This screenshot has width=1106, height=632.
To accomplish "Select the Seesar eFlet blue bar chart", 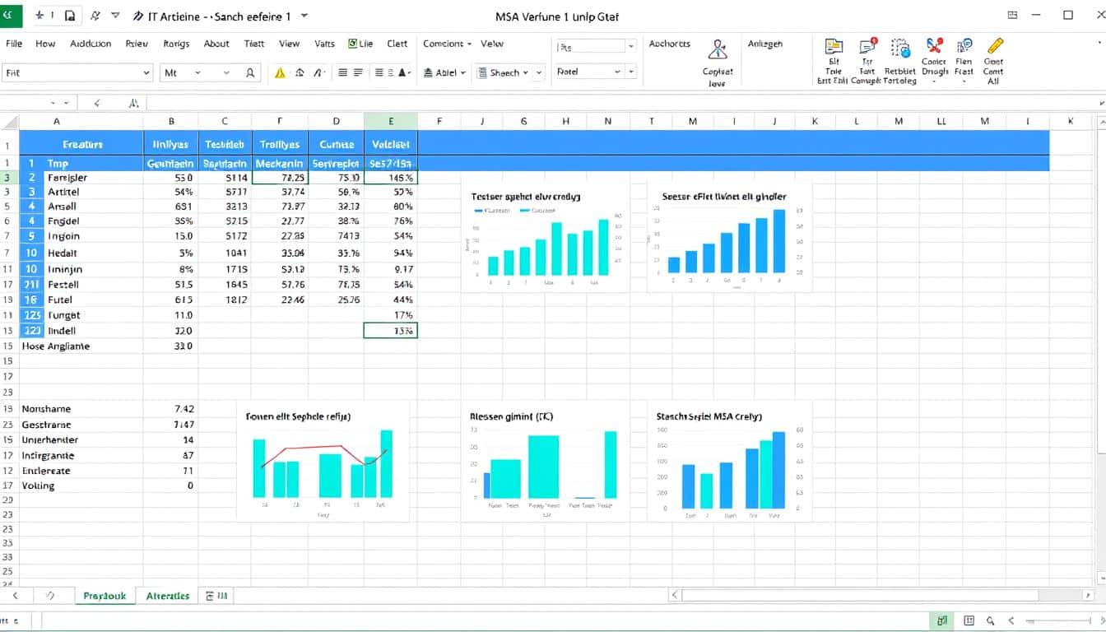I will (730, 237).
